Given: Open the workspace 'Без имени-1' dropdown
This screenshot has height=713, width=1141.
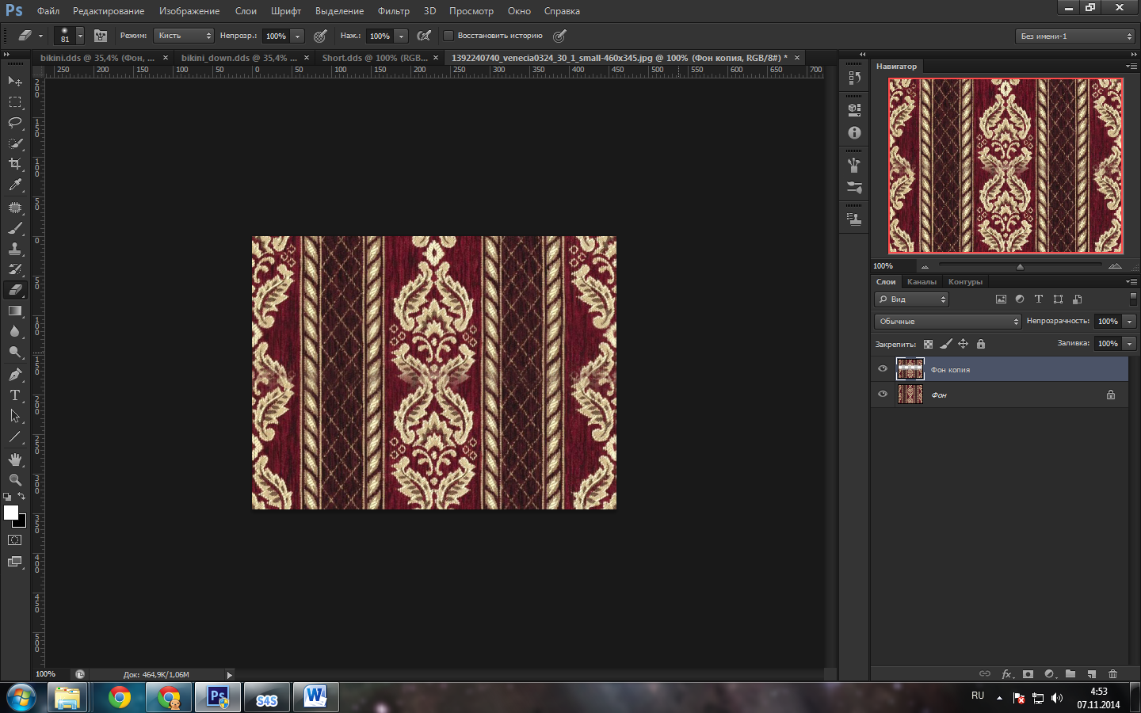Looking at the screenshot, I should [x=1075, y=36].
